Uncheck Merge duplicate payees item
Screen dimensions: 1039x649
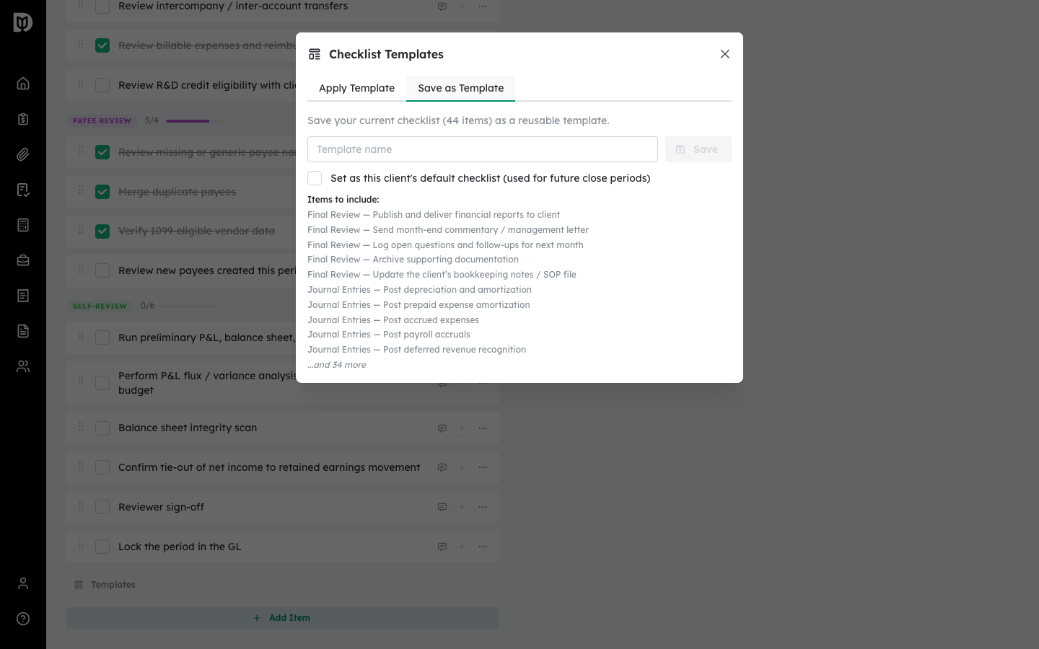[102, 192]
